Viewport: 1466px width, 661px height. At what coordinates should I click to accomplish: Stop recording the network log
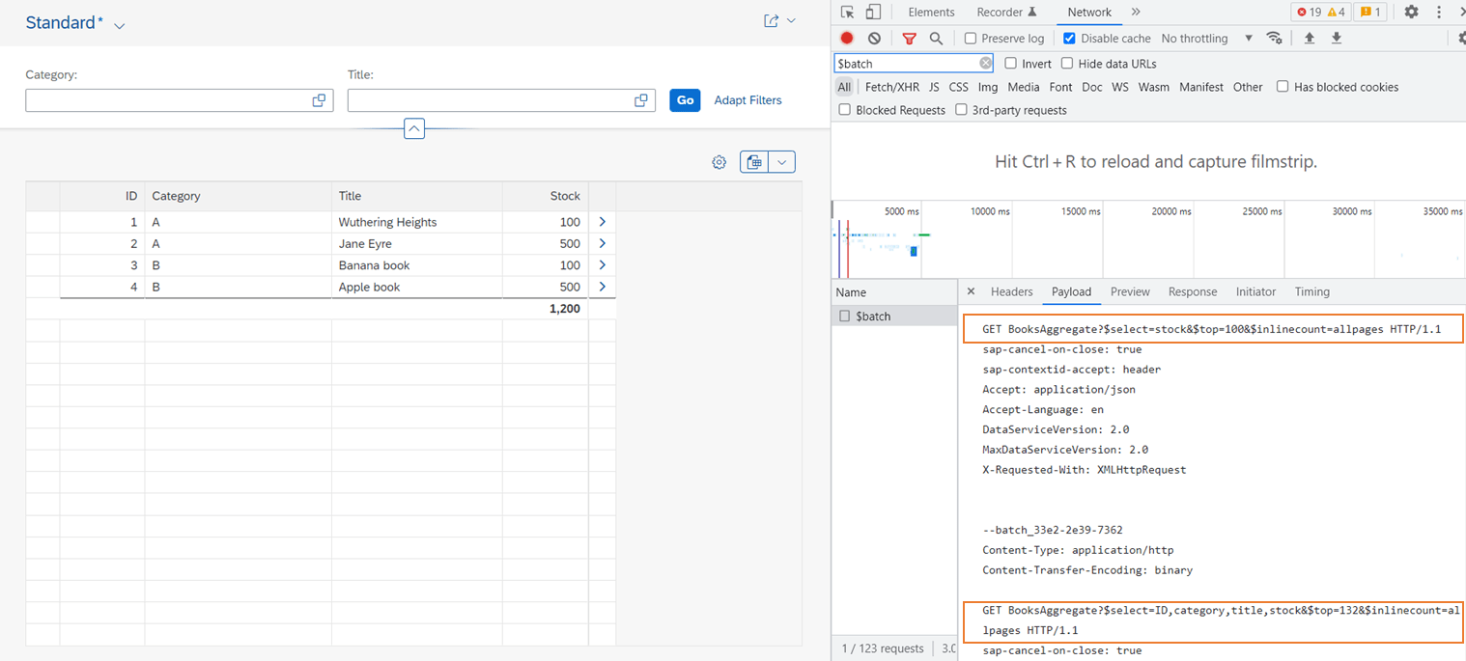pos(847,38)
